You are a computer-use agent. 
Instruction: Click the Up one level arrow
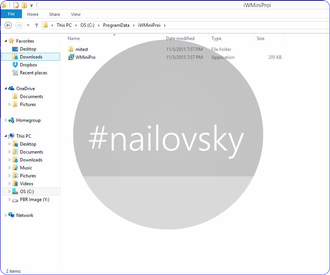[x=37, y=25]
